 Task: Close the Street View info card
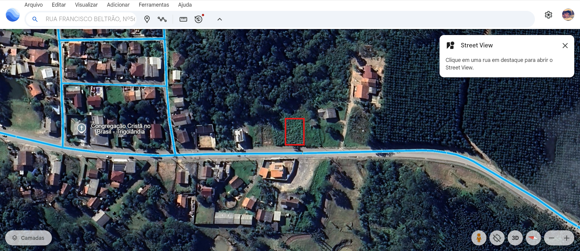(x=565, y=46)
